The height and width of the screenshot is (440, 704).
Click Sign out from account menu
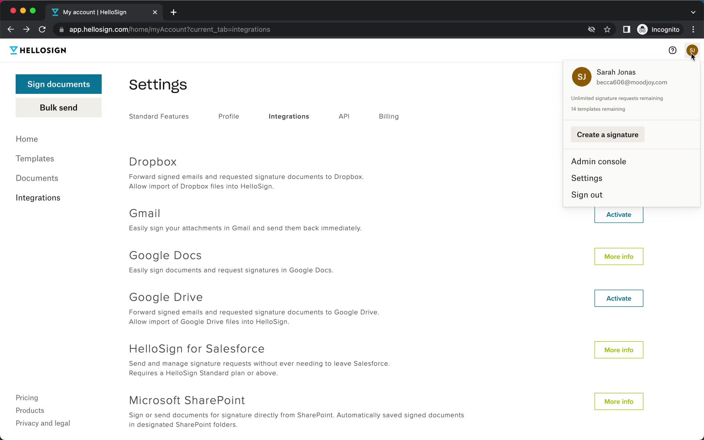(586, 194)
